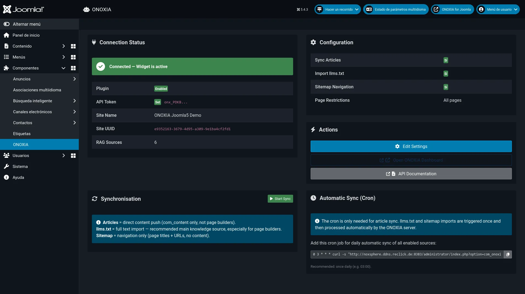This screenshot has height=294, width=525.
Task: Click the Menús list icon
Action: 7,57
